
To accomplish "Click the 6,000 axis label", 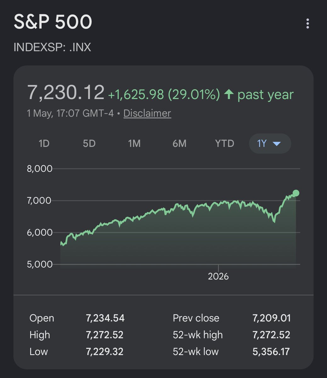I will (x=40, y=232).
